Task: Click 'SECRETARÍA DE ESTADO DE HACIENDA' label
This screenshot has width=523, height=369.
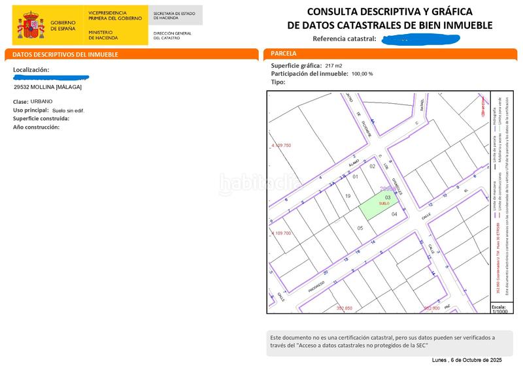Action: pos(174,16)
